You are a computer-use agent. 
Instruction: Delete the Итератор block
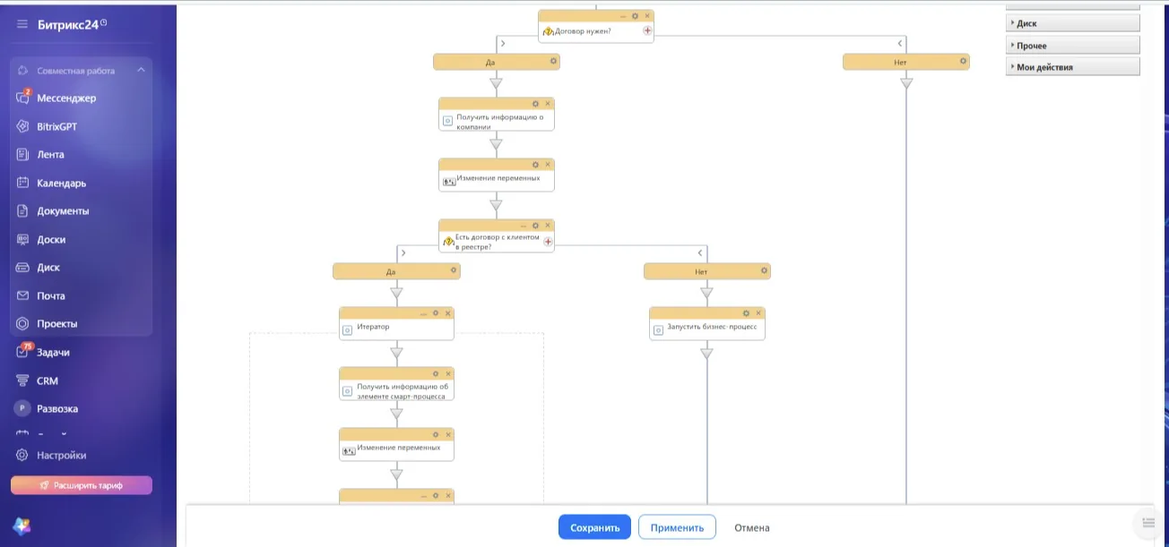[x=447, y=312]
